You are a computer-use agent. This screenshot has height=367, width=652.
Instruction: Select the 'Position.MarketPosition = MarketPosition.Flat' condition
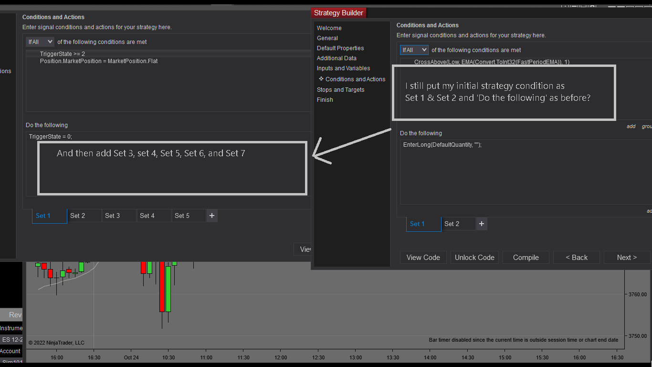tap(99, 61)
